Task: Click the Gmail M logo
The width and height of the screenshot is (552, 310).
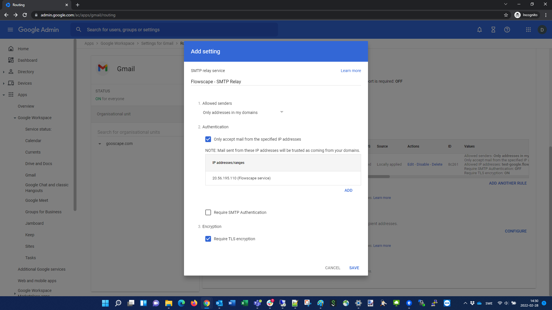Action: 103,68
